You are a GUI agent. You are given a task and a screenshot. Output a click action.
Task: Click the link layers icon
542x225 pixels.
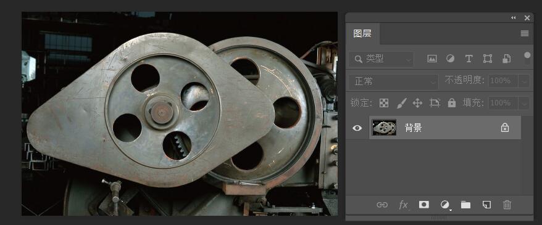[382, 205]
